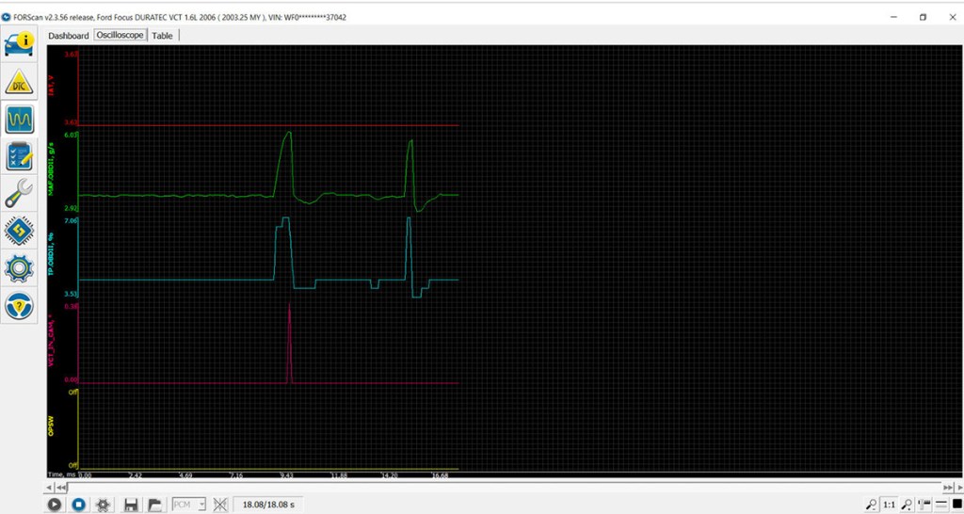The height and width of the screenshot is (514, 964).
Task: Save the log with floppy disk icon
Action: coord(131,505)
